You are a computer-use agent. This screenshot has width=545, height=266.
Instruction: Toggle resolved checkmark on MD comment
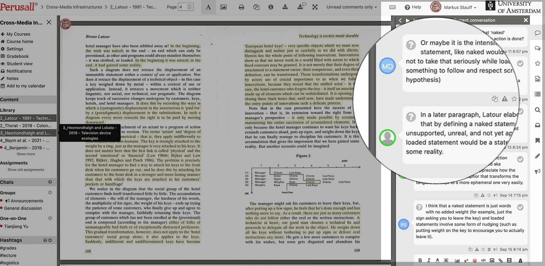pos(520,63)
